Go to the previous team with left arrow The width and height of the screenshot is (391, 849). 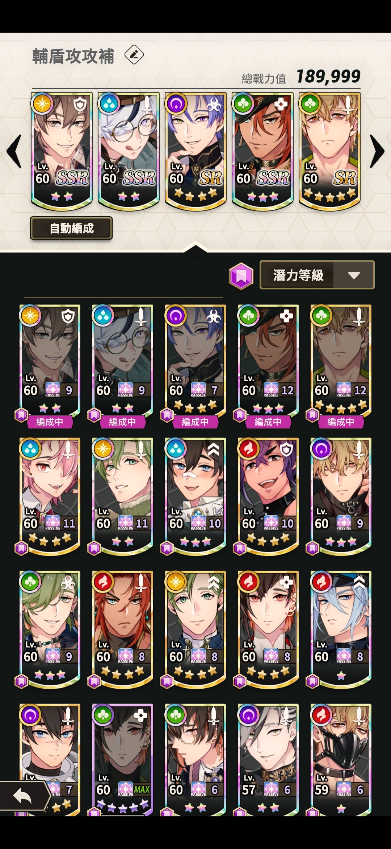pos(15,151)
